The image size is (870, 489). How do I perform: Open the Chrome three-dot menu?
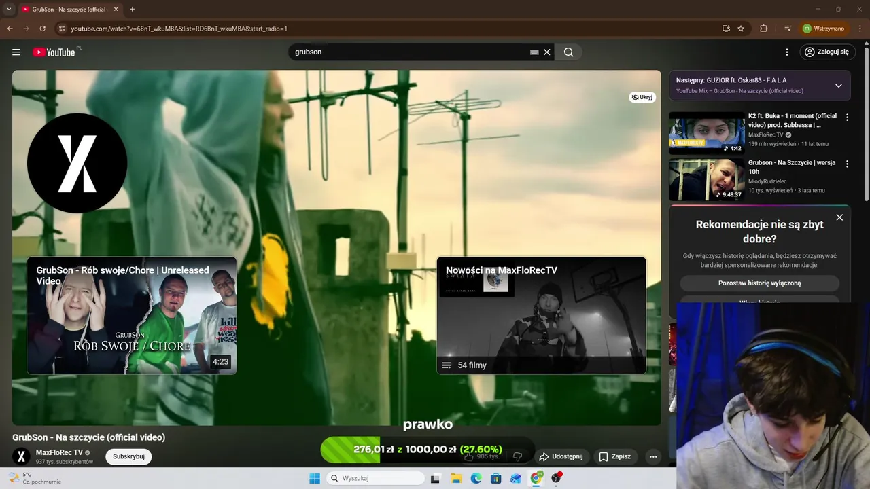[x=860, y=29]
